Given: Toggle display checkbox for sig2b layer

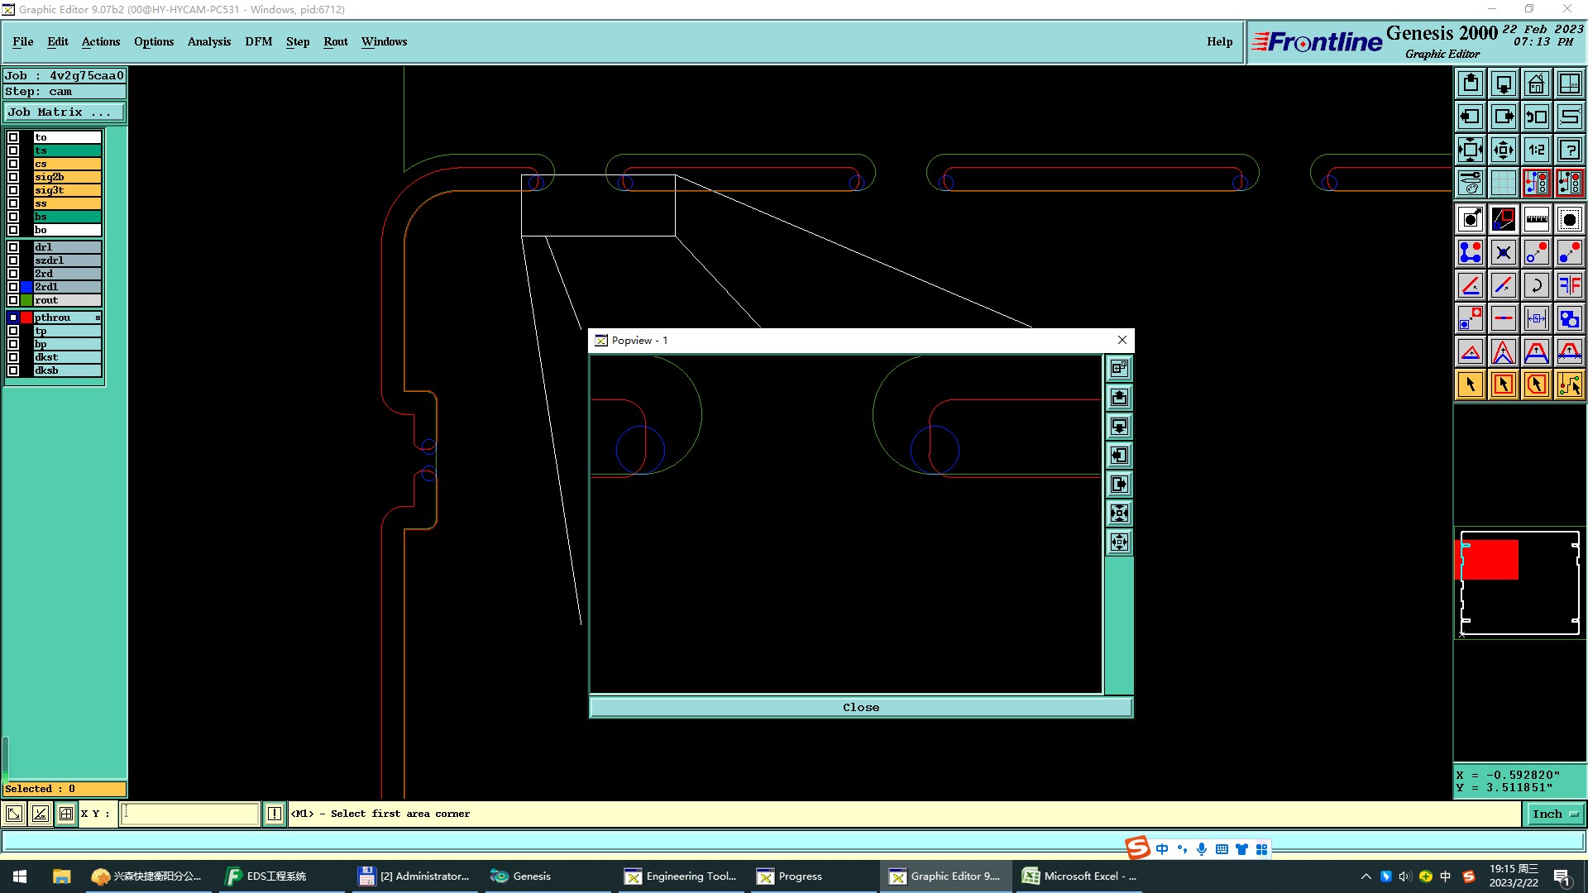Looking at the screenshot, I should [x=13, y=177].
